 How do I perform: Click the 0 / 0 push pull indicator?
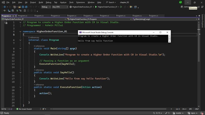pos(157,113)
